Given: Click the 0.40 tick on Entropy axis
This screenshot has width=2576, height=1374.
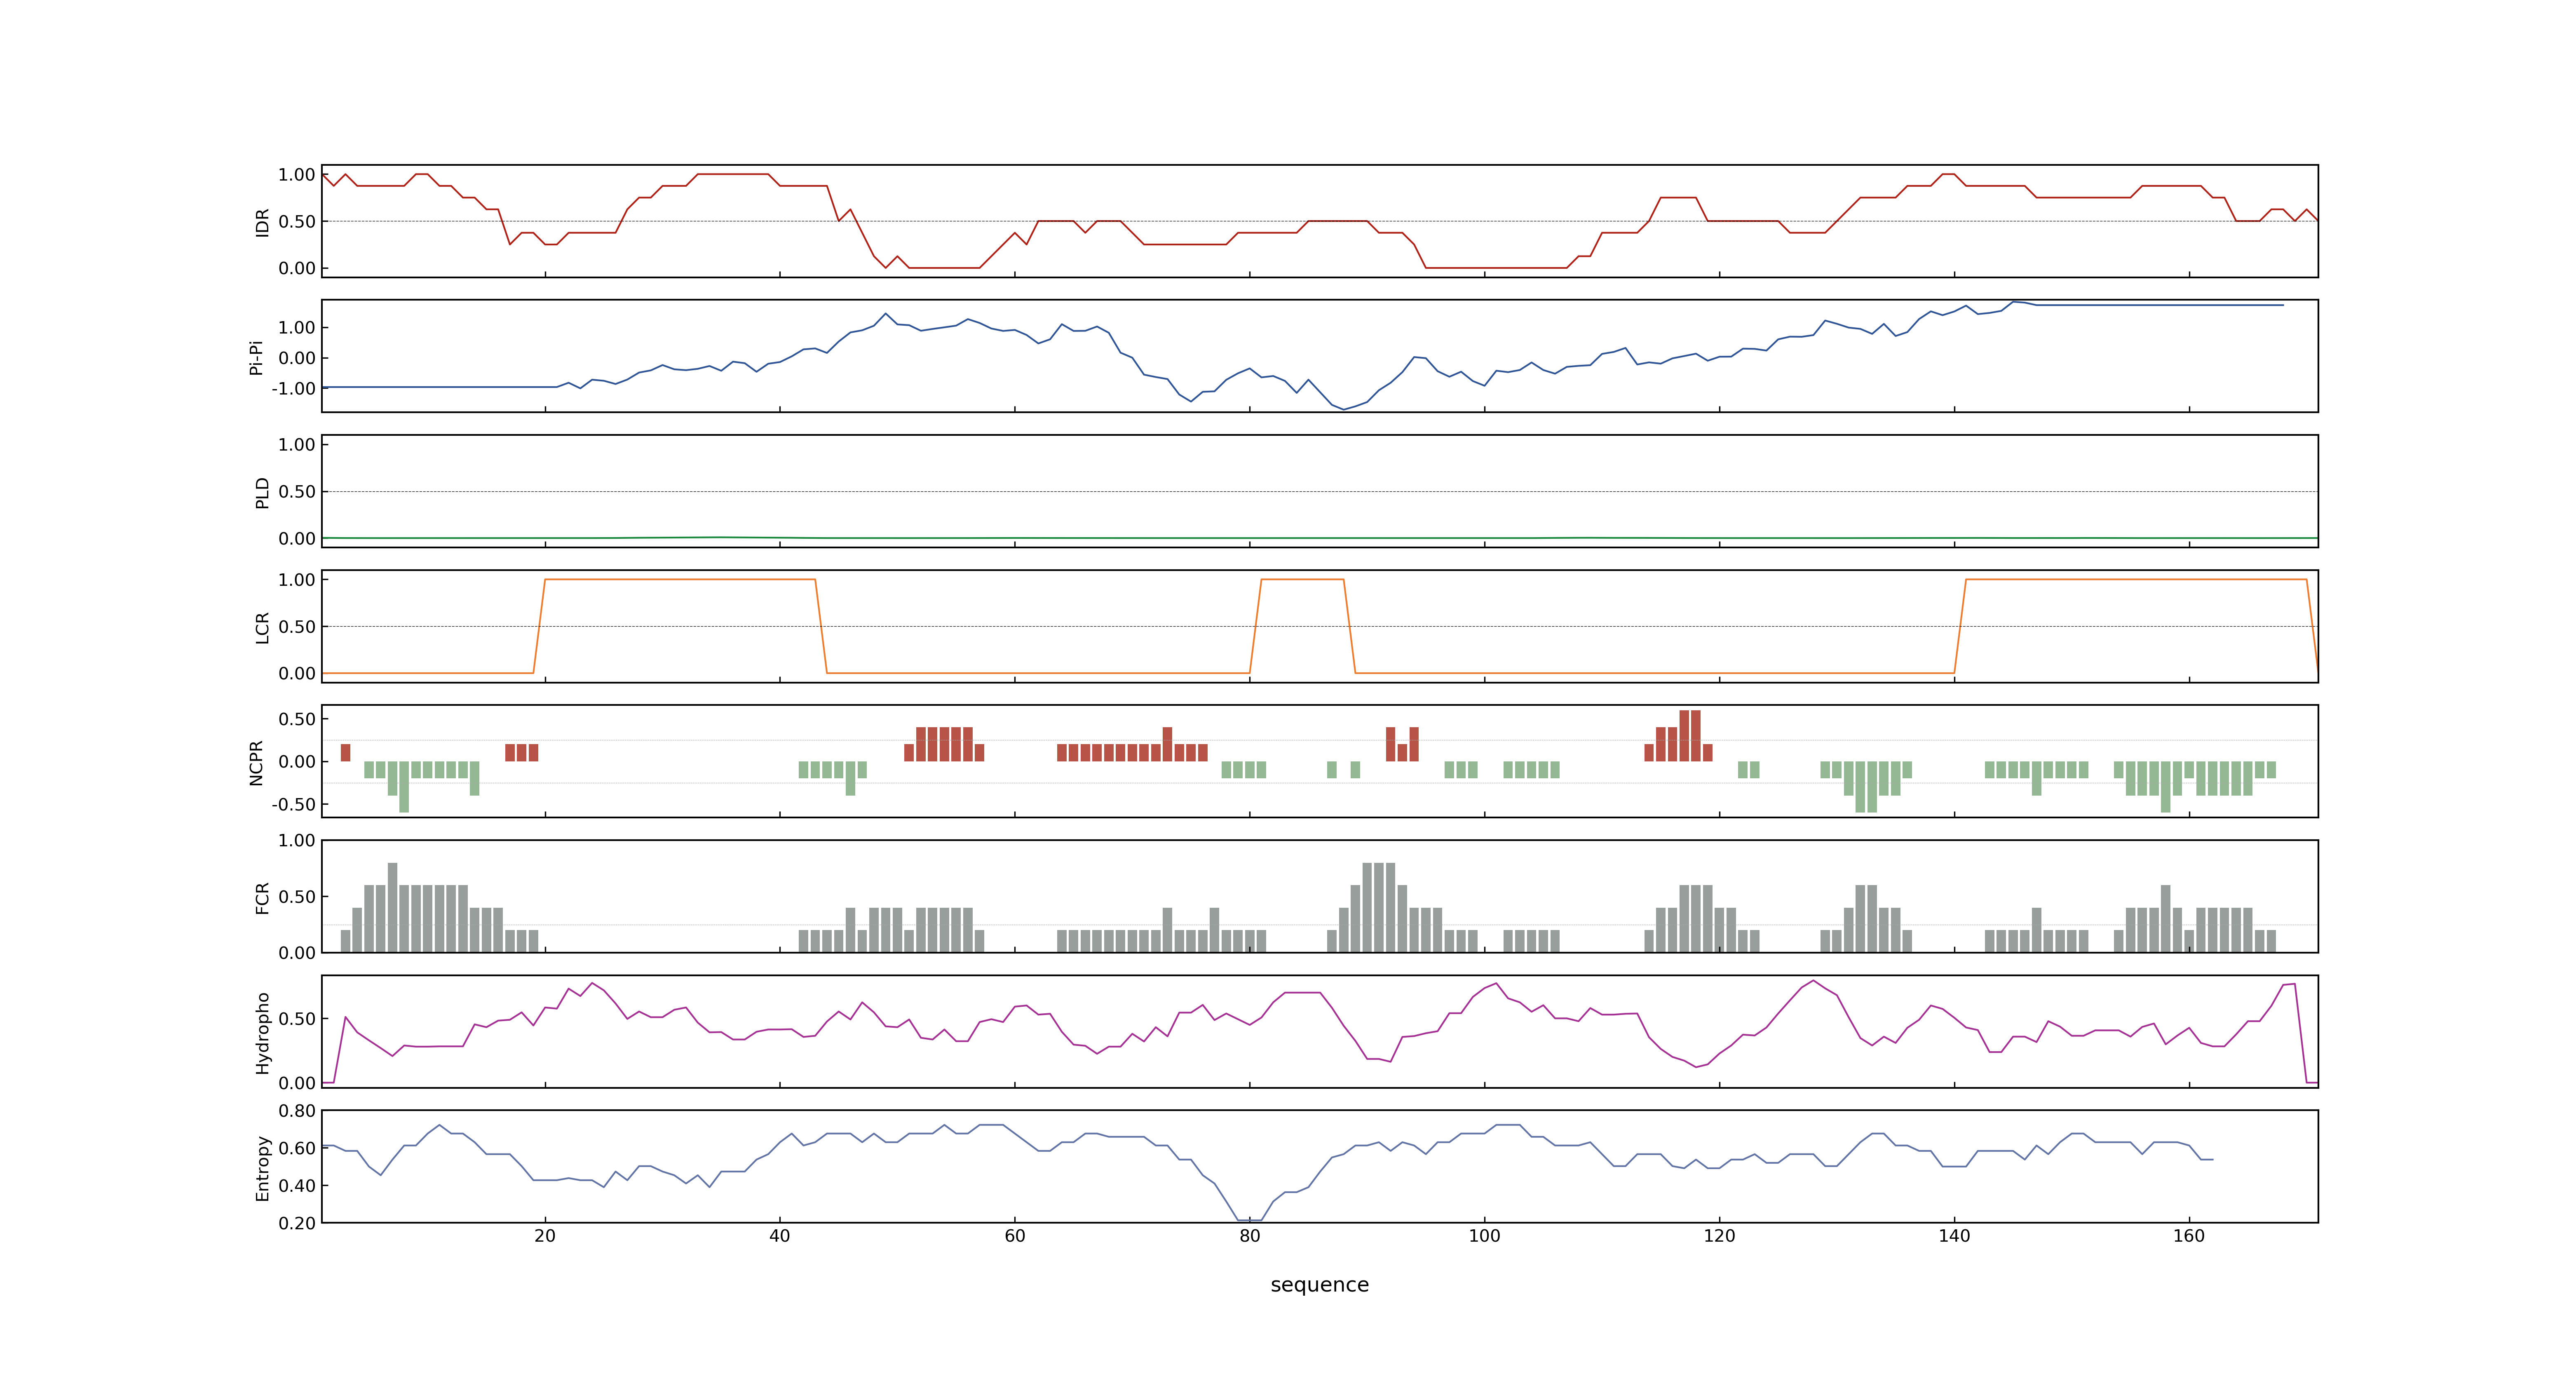Looking at the screenshot, I should tap(297, 1186).
